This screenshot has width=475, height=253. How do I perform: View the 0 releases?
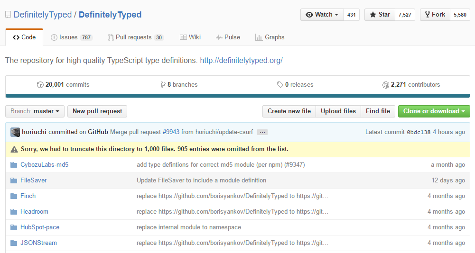(x=295, y=85)
